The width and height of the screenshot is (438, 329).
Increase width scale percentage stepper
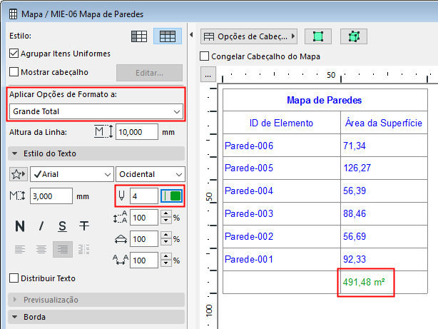(x=166, y=236)
